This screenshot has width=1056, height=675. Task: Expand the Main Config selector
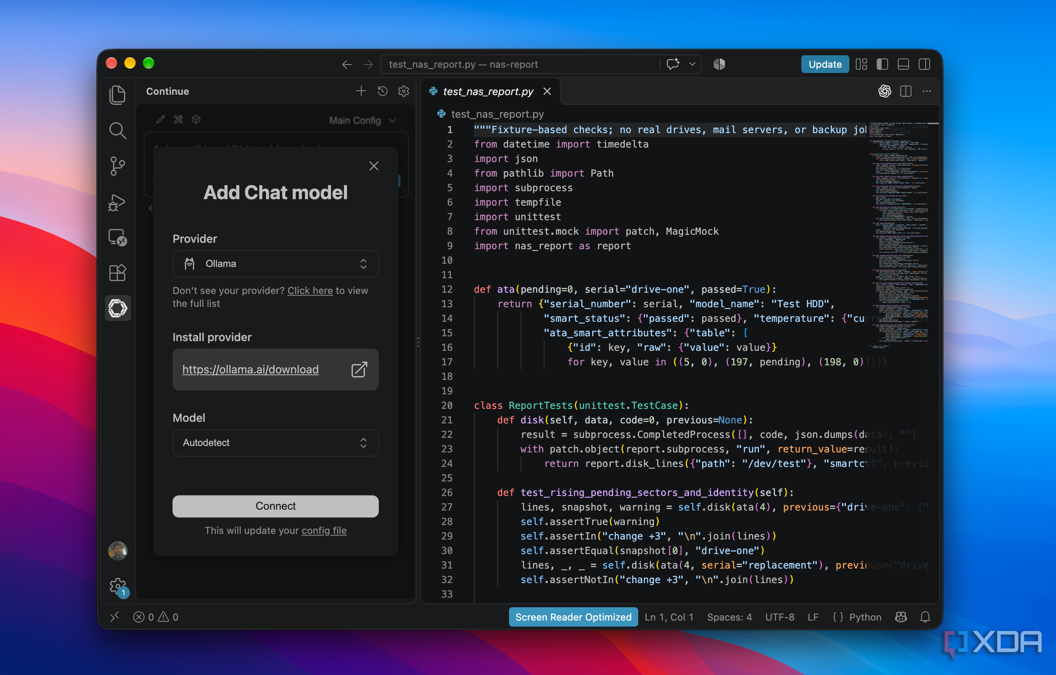coord(362,120)
